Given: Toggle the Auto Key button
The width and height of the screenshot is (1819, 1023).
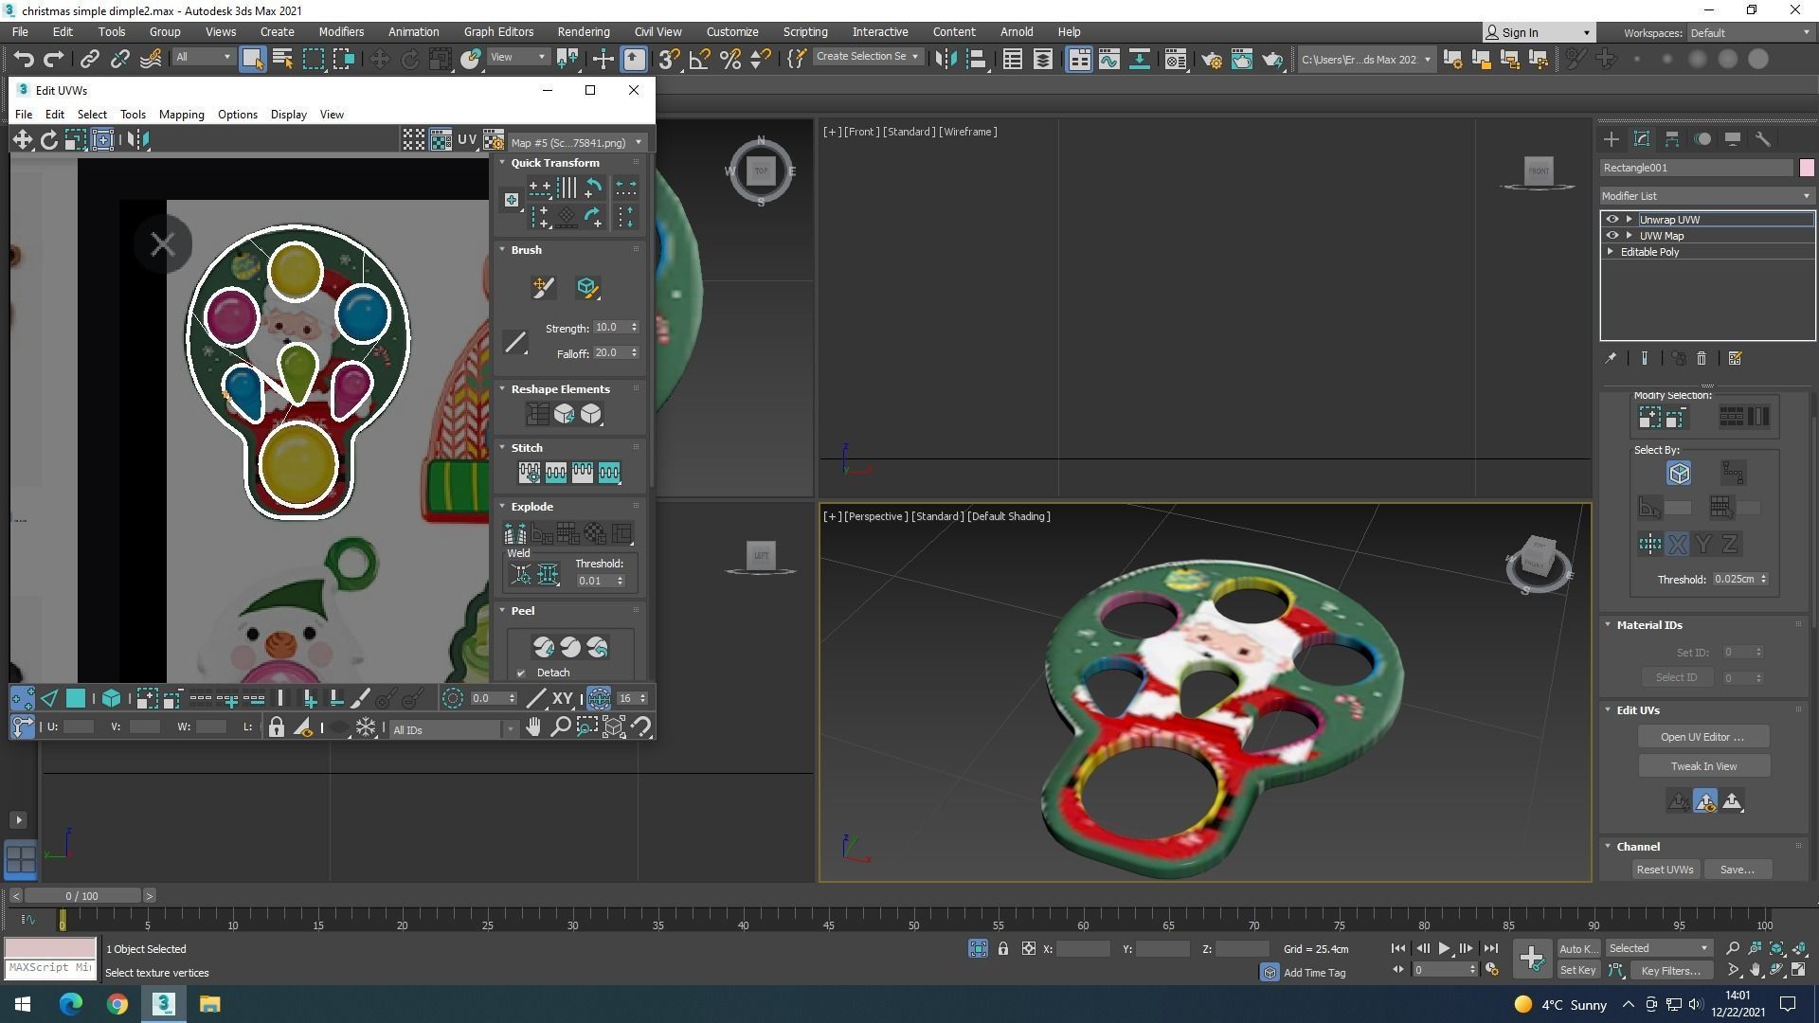Looking at the screenshot, I should click(x=1577, y=949).
